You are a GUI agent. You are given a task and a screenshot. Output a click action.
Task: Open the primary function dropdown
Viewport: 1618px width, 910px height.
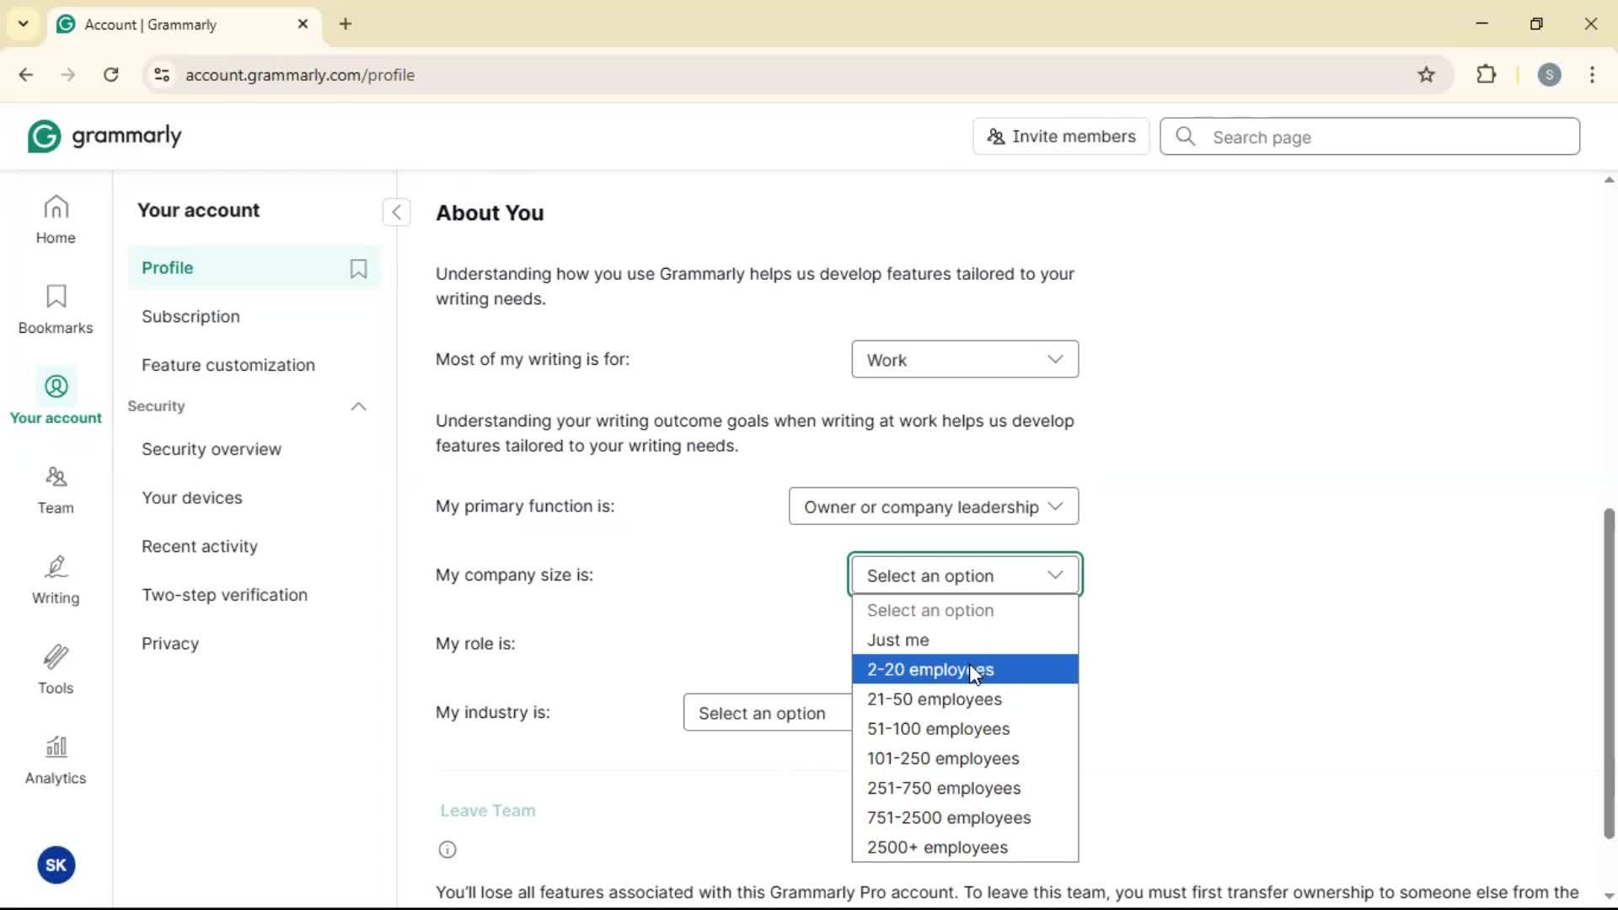[933, 506]
